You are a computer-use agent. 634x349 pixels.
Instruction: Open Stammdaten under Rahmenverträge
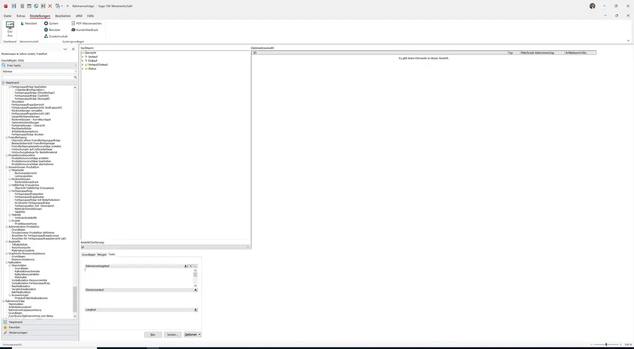16,304
